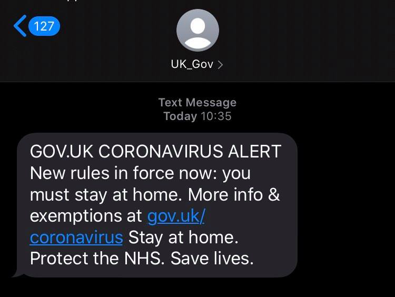Click the exemptions at text
The height and width of the screenshot is (297, 395).
(86, 216)
